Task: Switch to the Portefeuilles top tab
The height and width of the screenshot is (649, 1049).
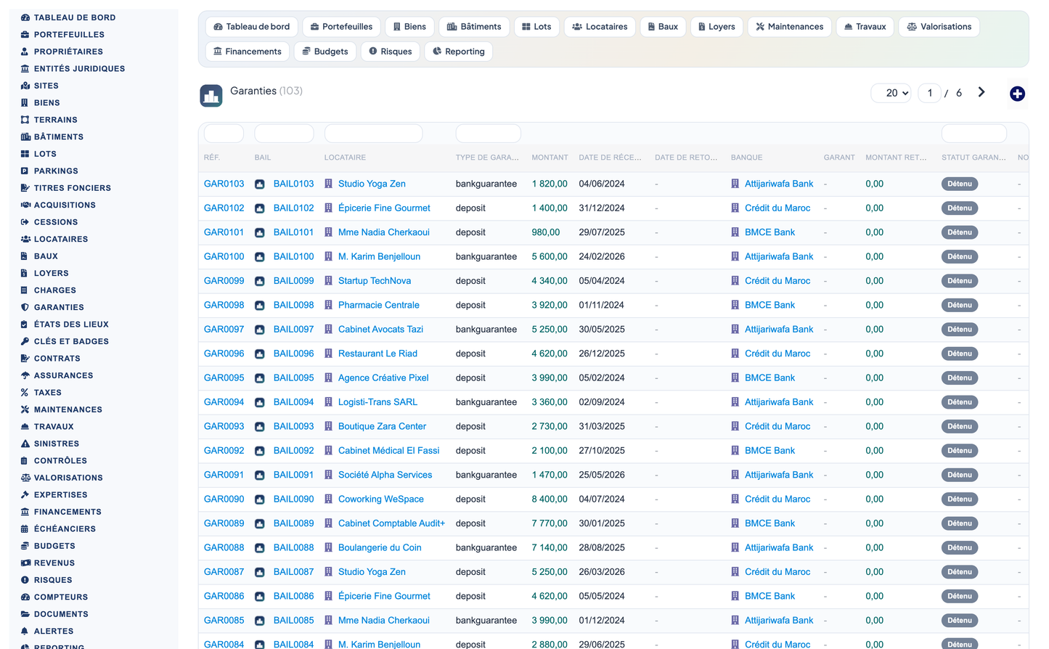Action: tap(341, 27)
